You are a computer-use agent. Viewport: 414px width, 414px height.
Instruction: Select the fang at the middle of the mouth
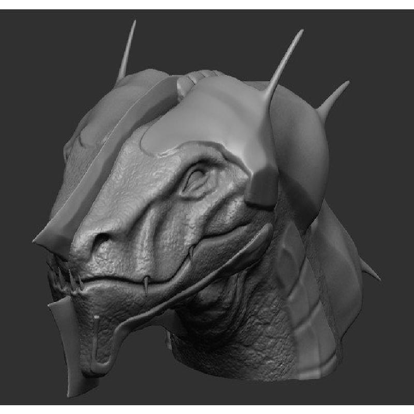tap(146, 284)
